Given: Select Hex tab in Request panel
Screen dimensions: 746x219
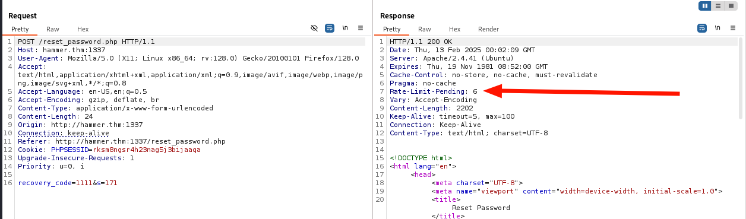Looking at the screenshot, I should [83, 29].
